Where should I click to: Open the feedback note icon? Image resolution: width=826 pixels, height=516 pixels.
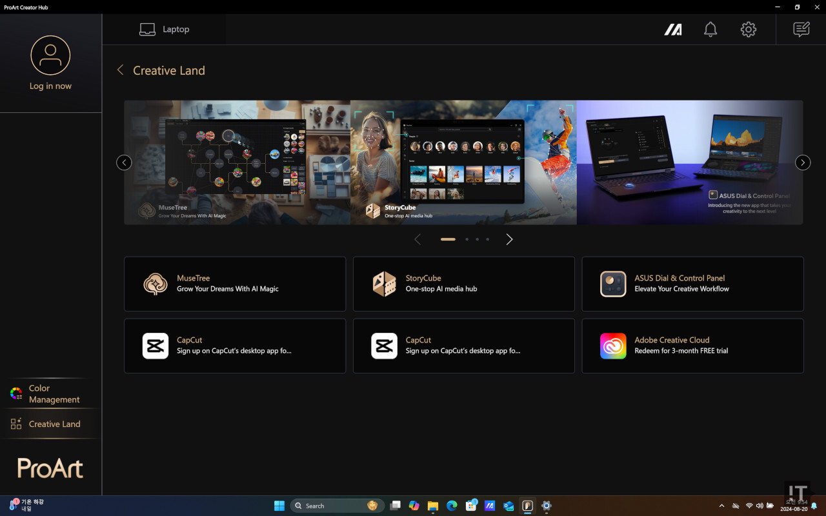[801, 30]
